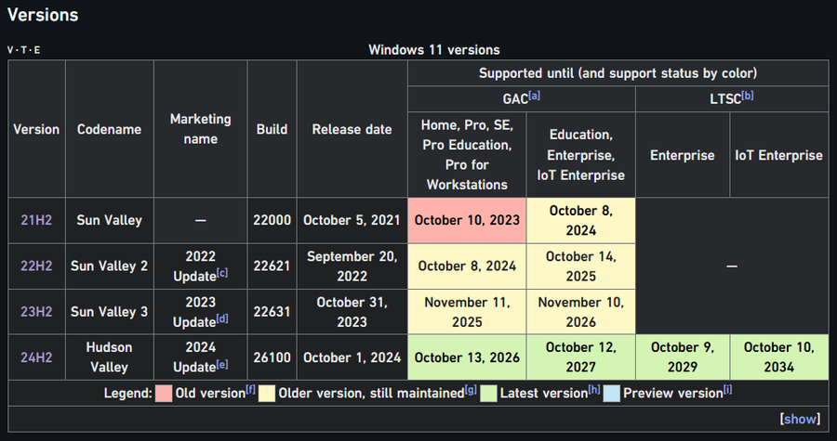
Task: Click the [show] link to expand table
Action: 800,419
